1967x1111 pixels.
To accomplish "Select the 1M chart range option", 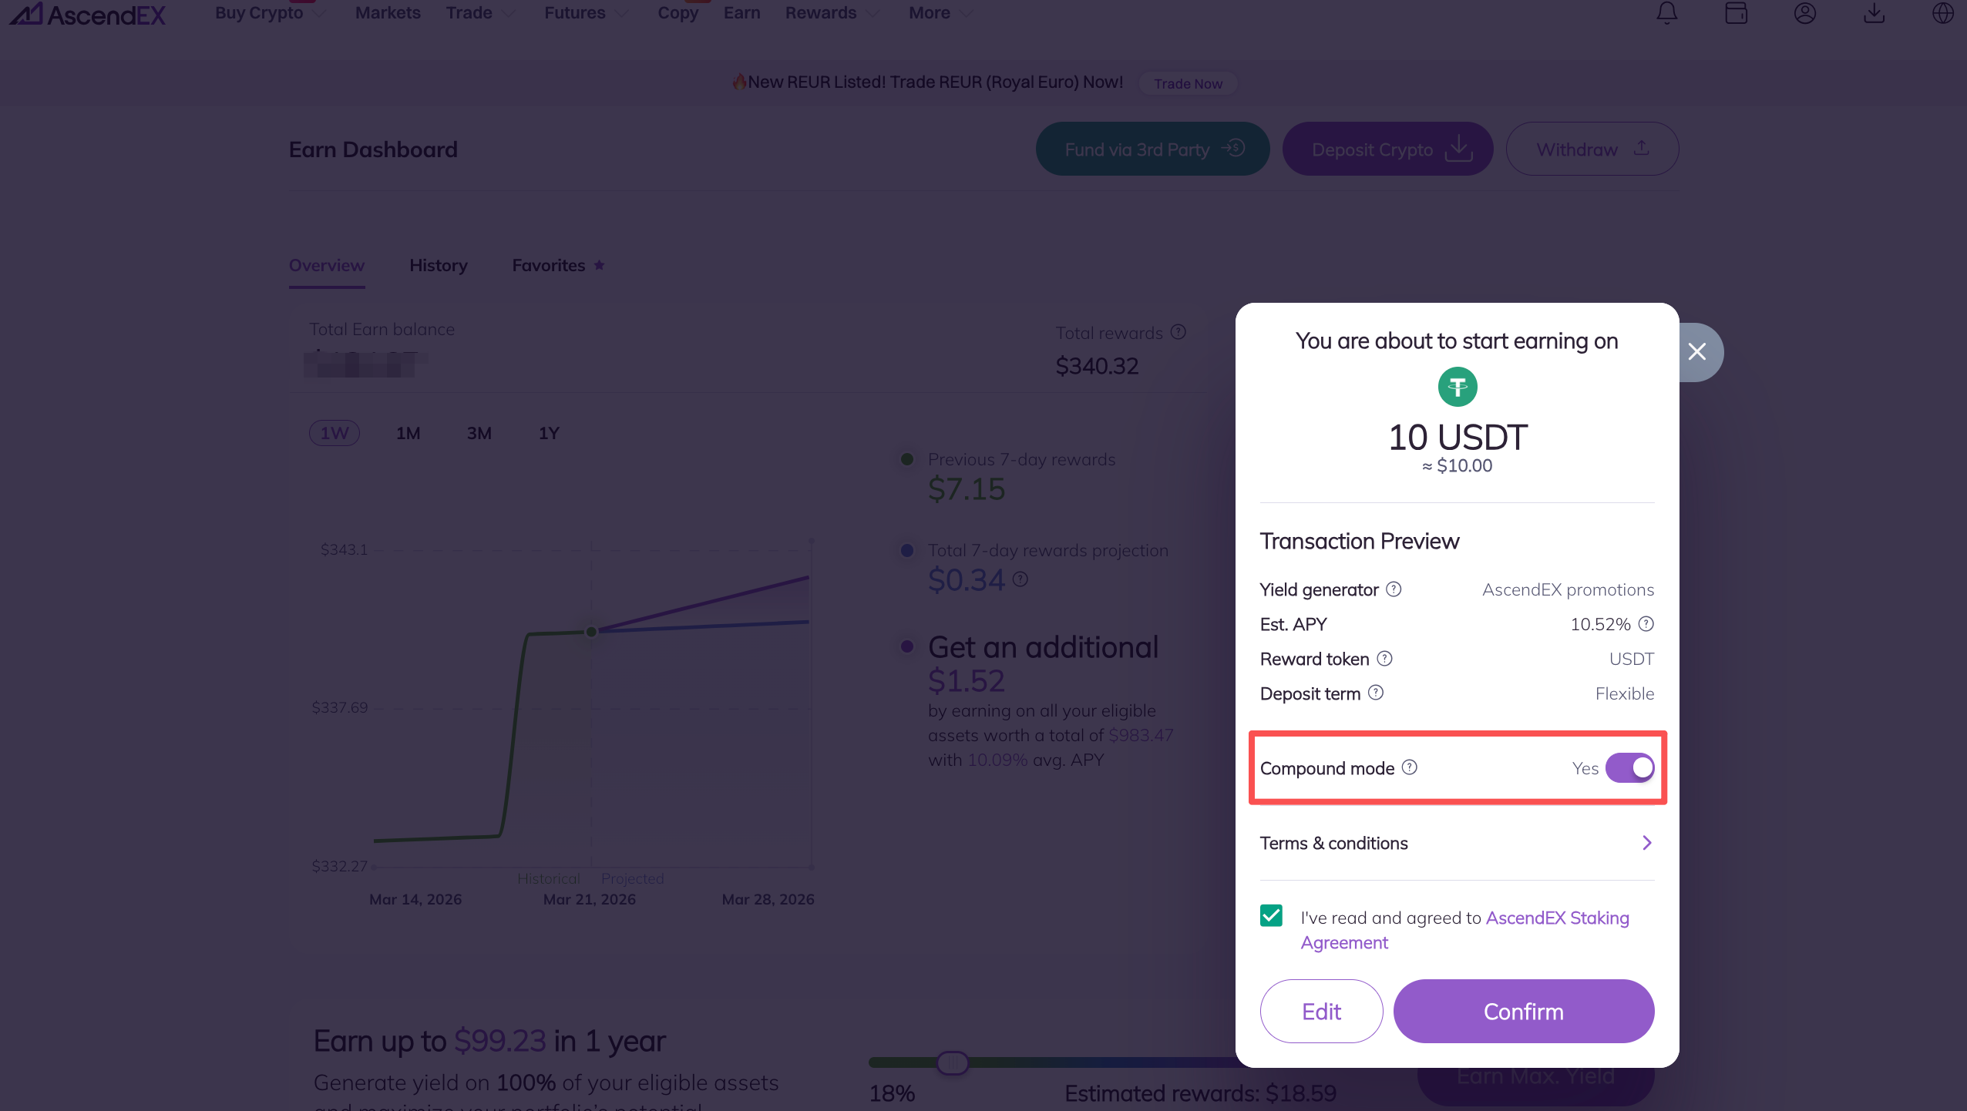I will [x=408, y=433].
